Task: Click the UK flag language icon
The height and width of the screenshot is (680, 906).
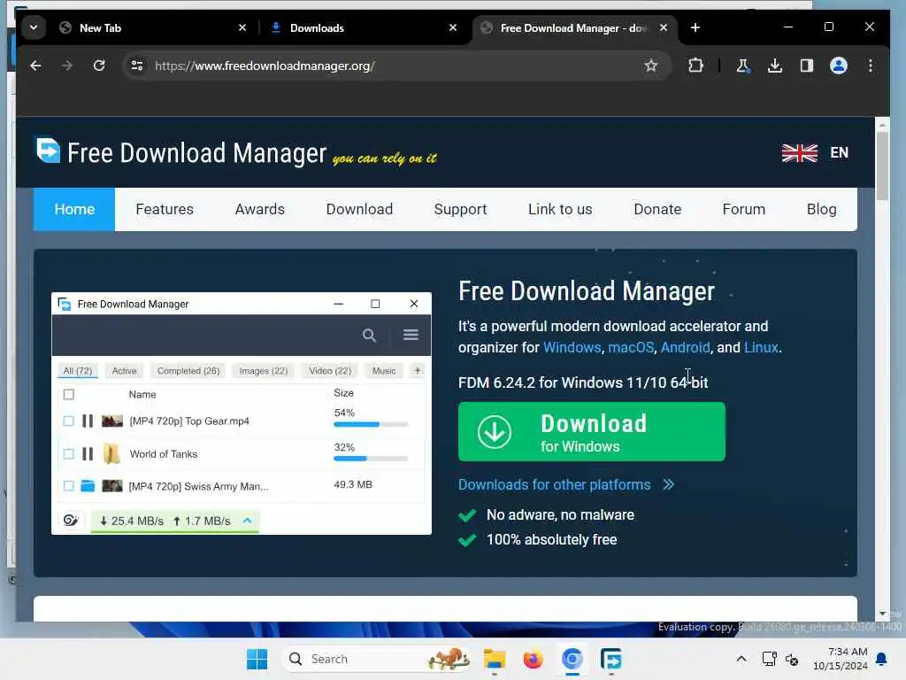Action: pyautogui.click(x=800, y=152)
